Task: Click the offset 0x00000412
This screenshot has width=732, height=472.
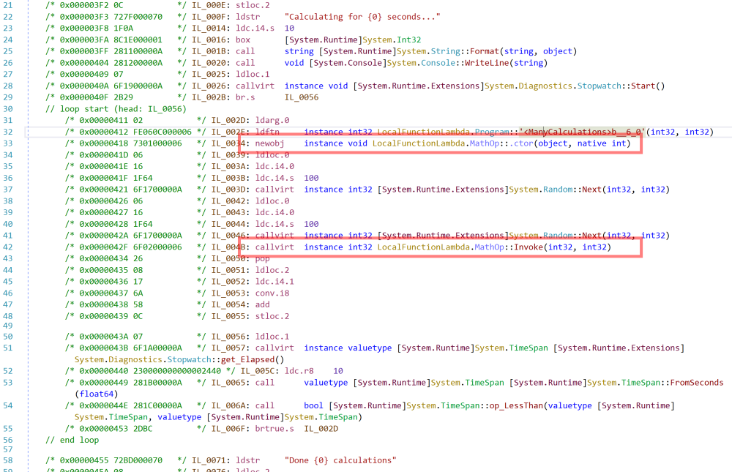Action: (104, 132)
